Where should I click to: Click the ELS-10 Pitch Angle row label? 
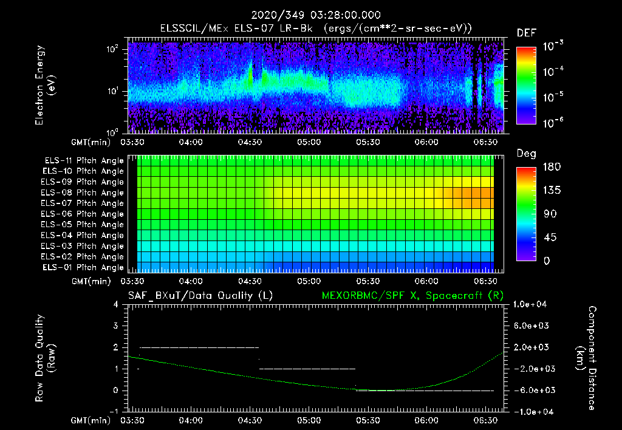(83, 171)
